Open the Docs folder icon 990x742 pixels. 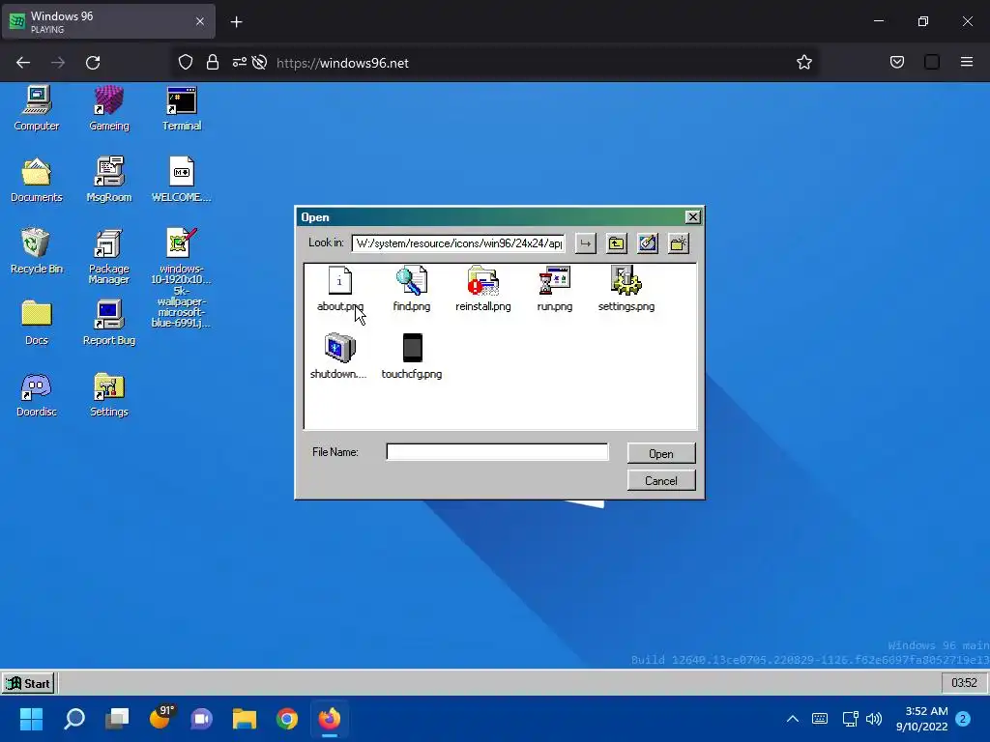point(37,323)
